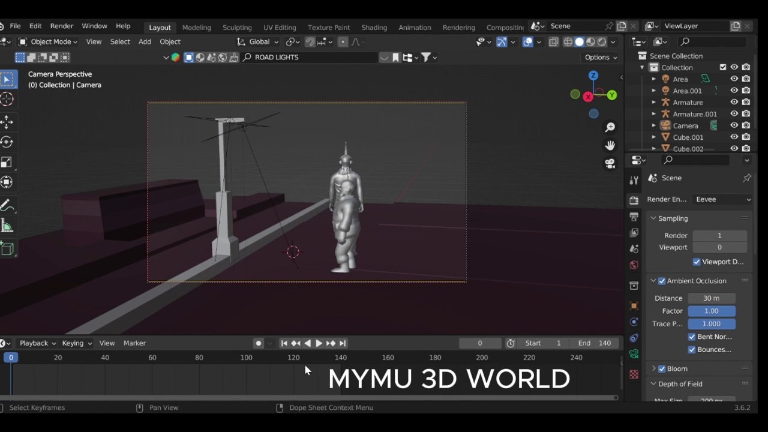This screenshot has height=432, width=768.
Task: Open the Keying dropdown in timeline
Action: 77,343
